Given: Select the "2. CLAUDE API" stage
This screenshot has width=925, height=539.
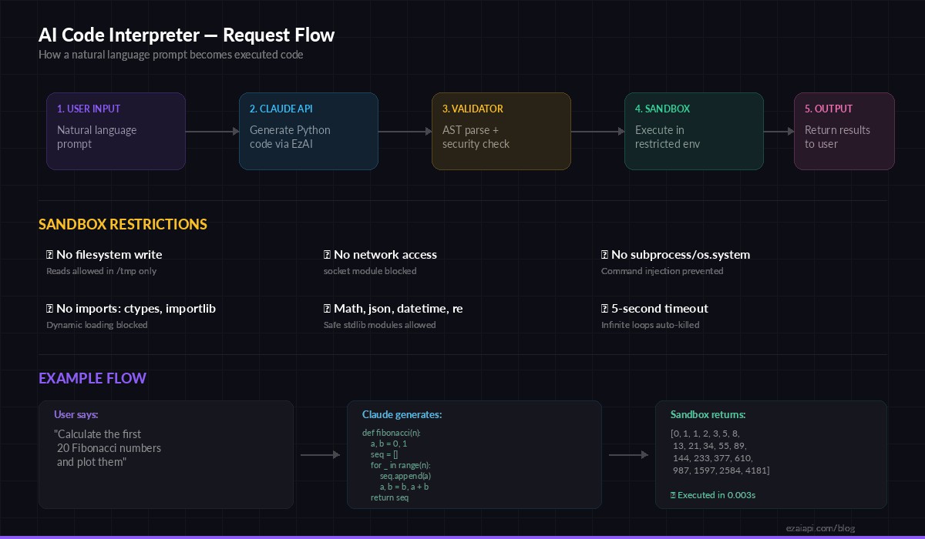Looking at the screenshot, I should point(308,131).
